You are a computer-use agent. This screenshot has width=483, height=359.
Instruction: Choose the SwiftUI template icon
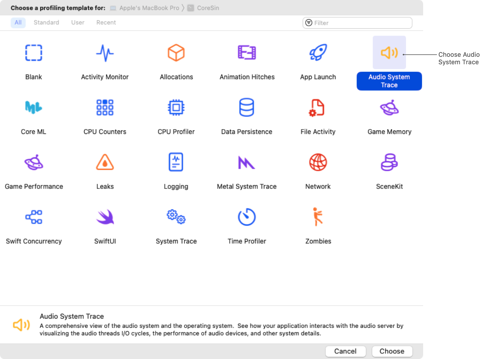[105, 217]
